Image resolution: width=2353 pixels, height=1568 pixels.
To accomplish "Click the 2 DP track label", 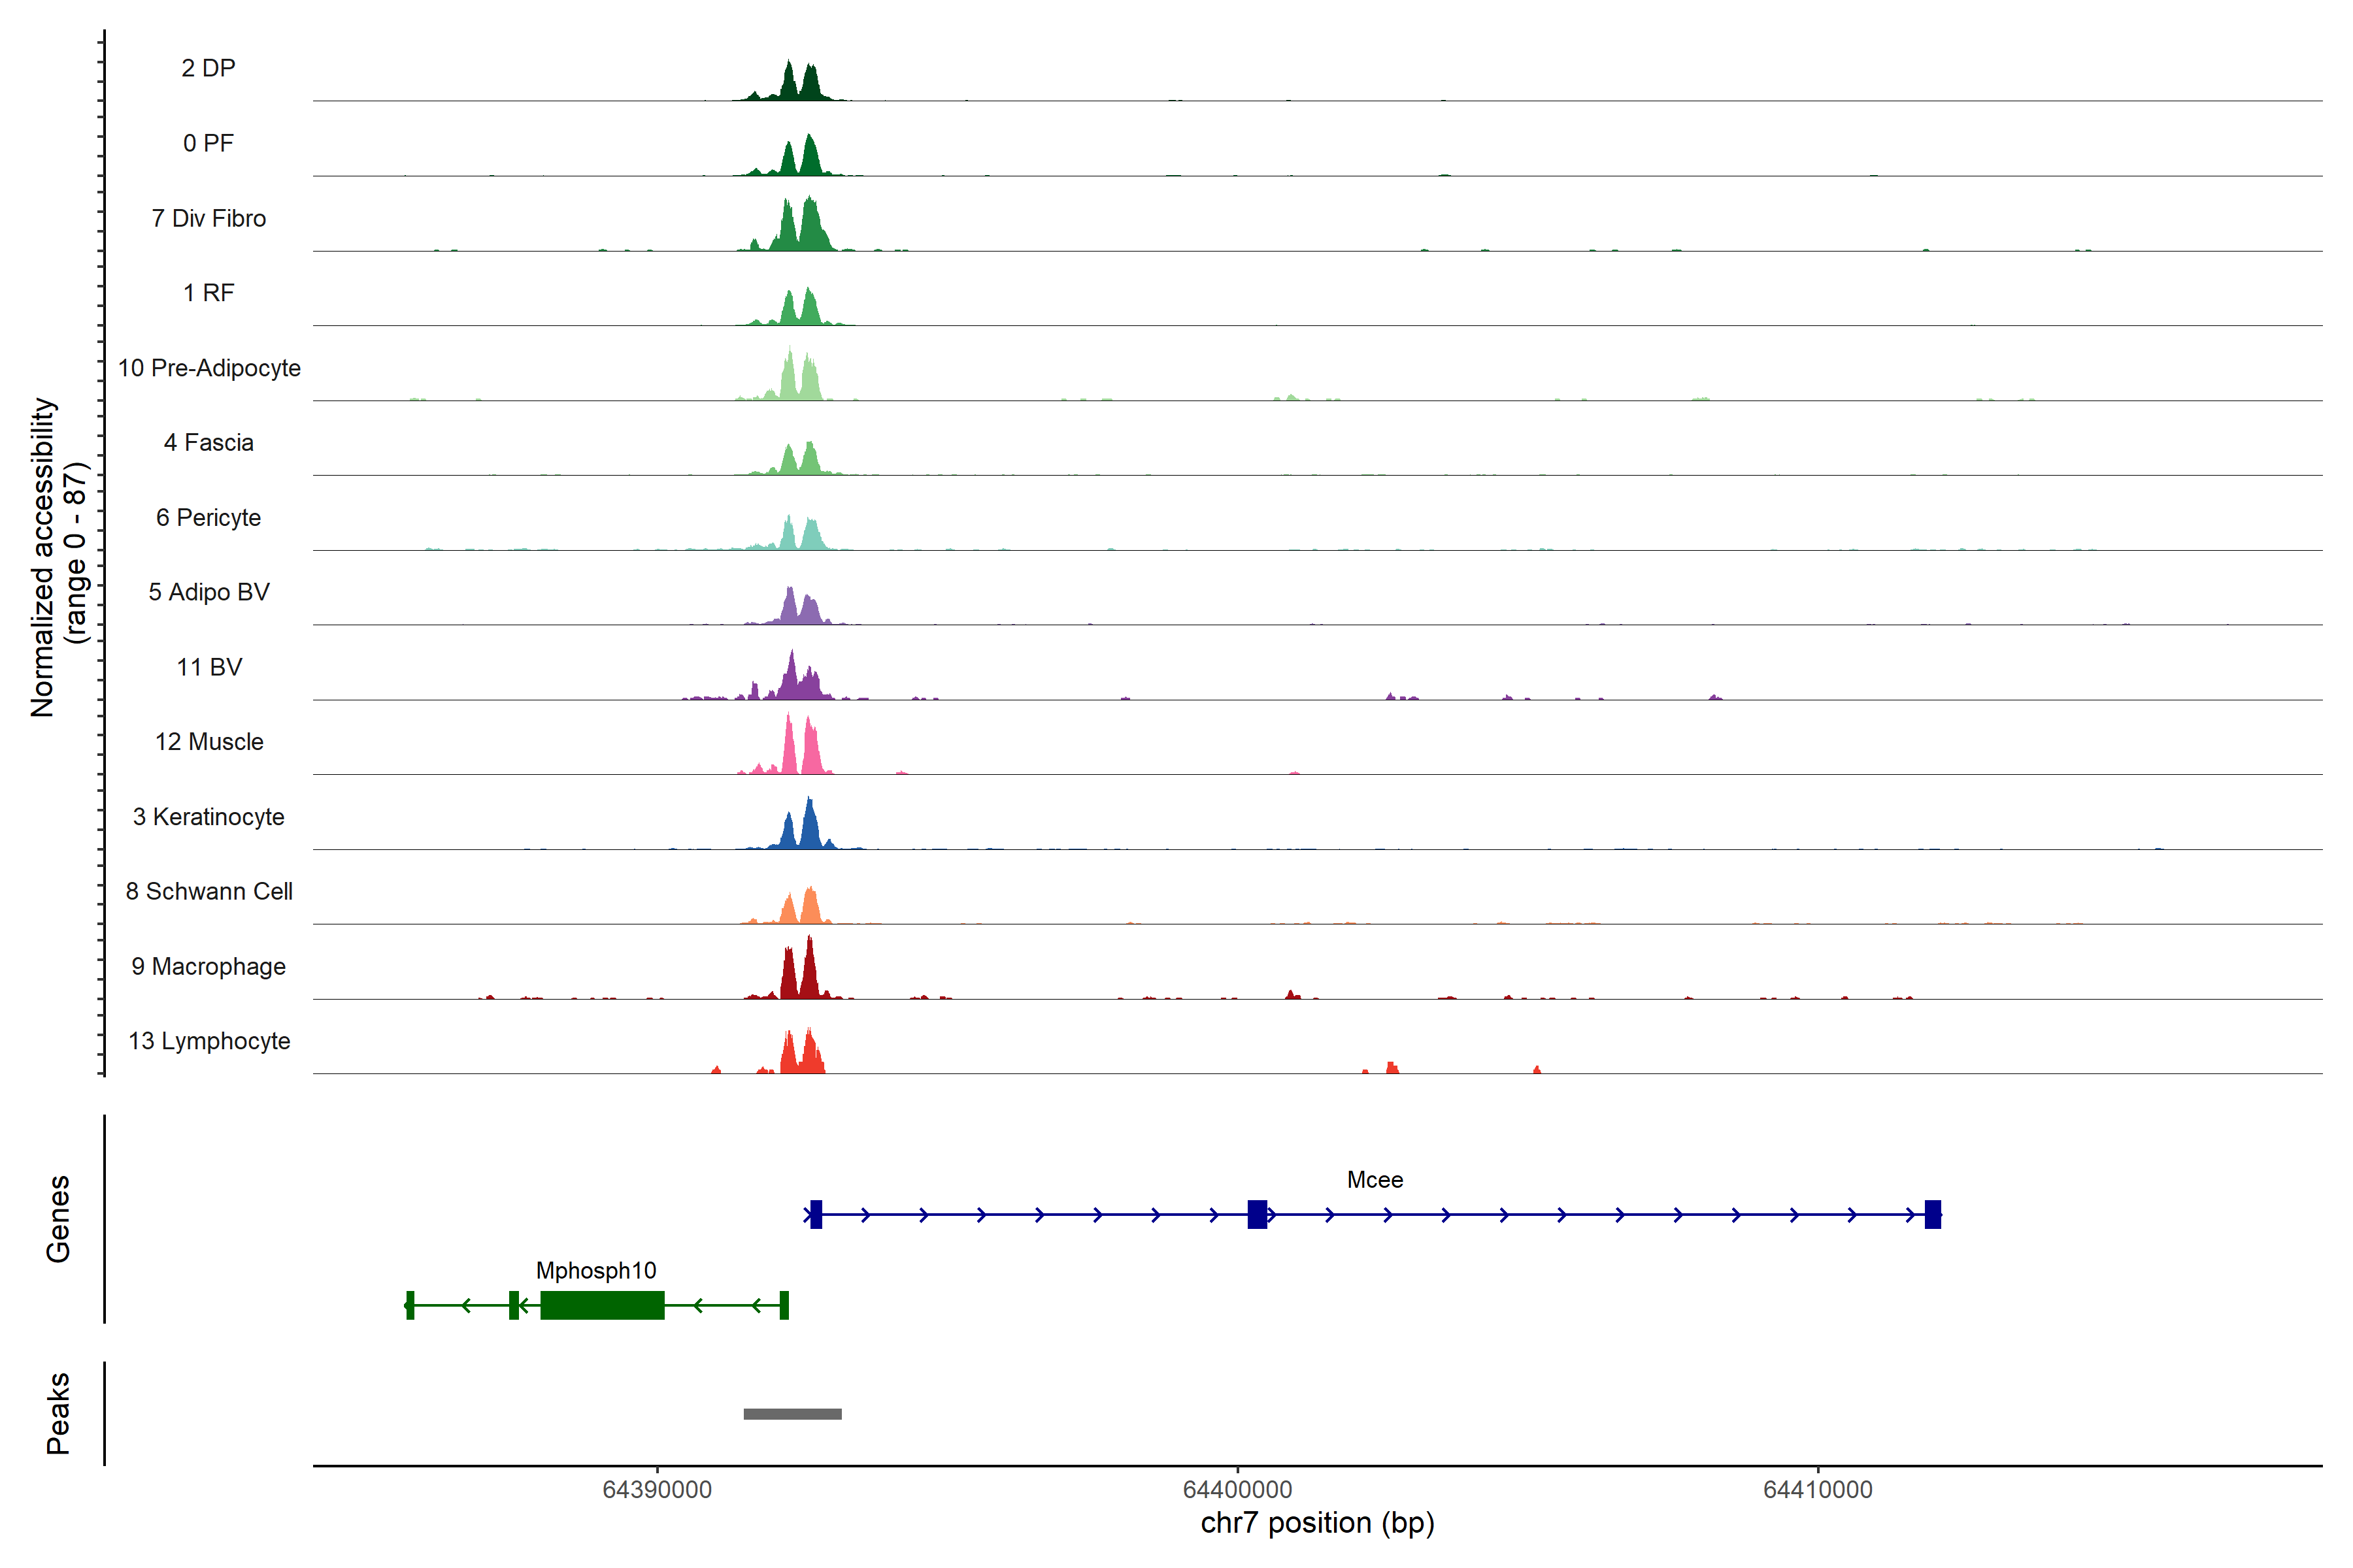I will (208, 68).
